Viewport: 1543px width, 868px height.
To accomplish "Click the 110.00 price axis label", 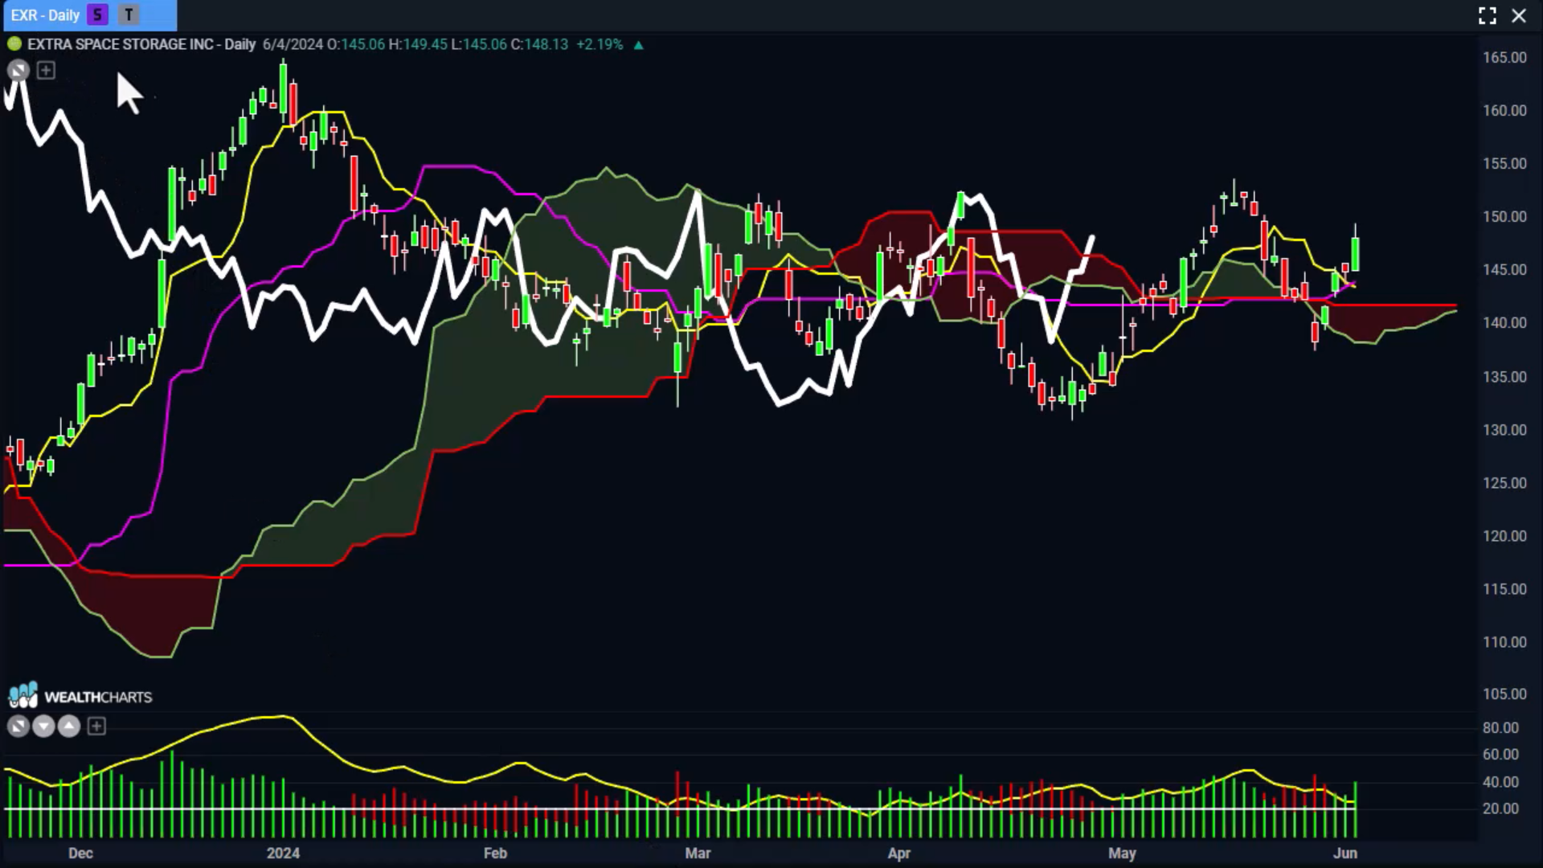I will coord(1504,642).
